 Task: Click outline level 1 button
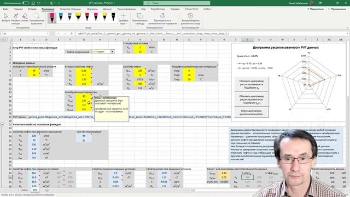point(2,39)
